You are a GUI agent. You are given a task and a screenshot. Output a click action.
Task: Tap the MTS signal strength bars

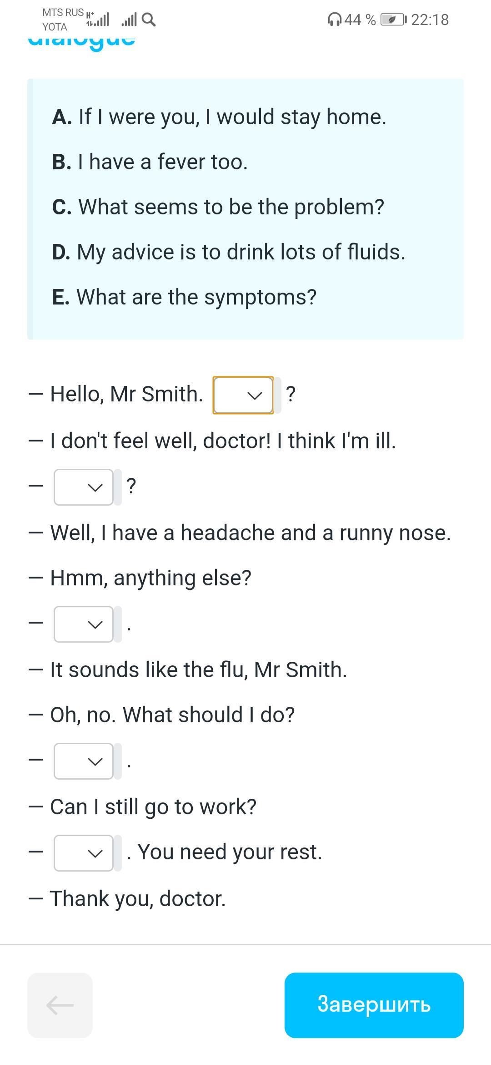98,19
